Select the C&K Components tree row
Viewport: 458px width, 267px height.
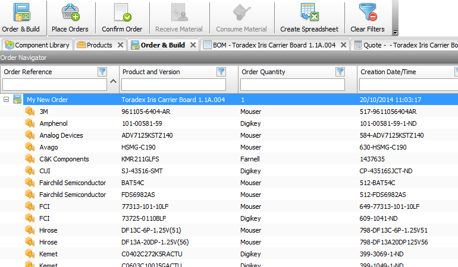click(229, 159)
